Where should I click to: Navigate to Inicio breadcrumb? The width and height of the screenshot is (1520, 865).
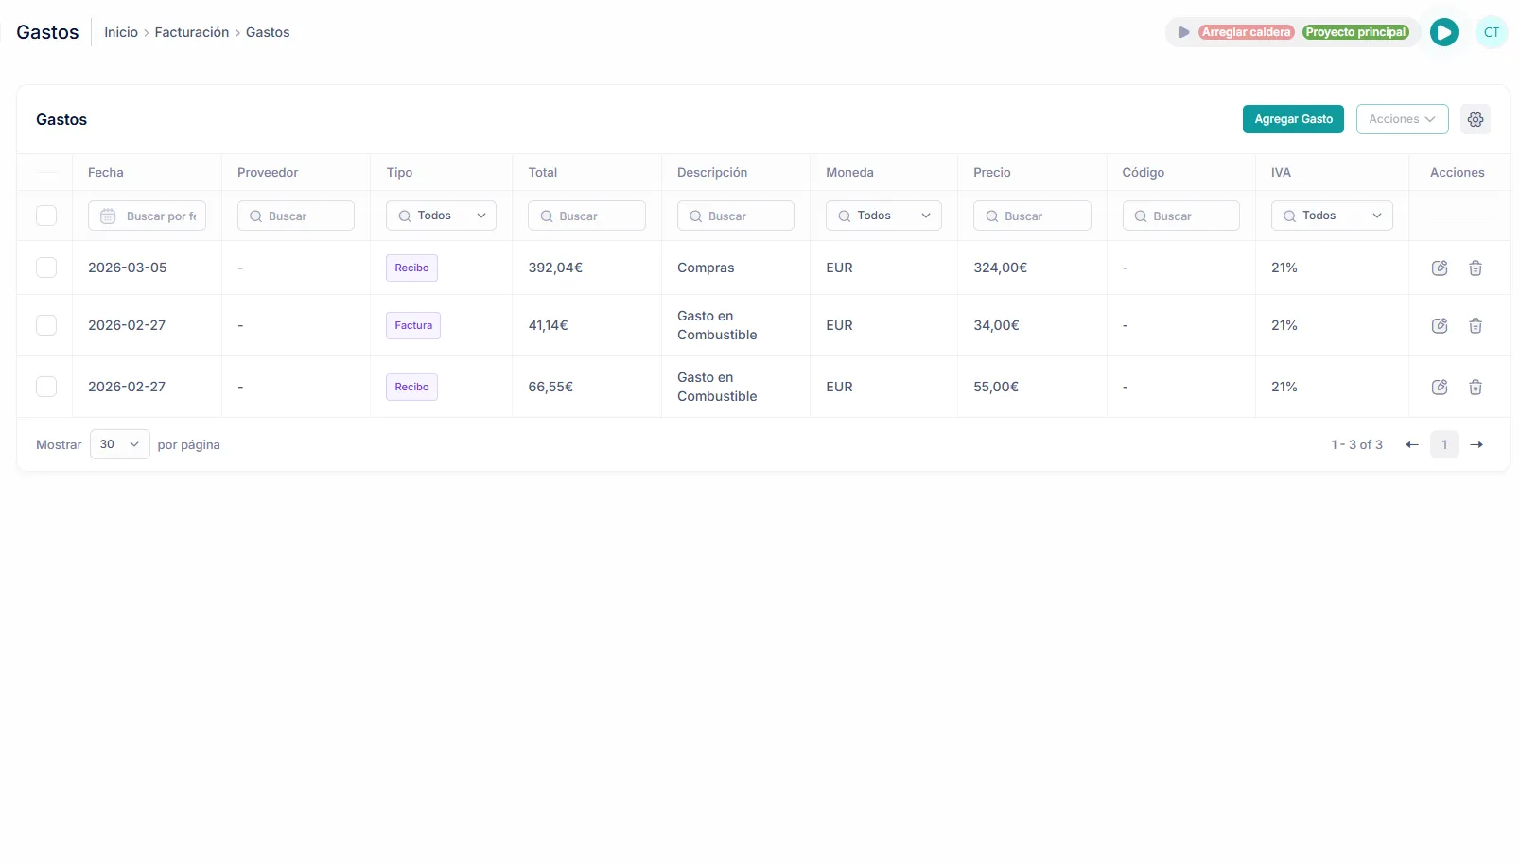point(121,32)
